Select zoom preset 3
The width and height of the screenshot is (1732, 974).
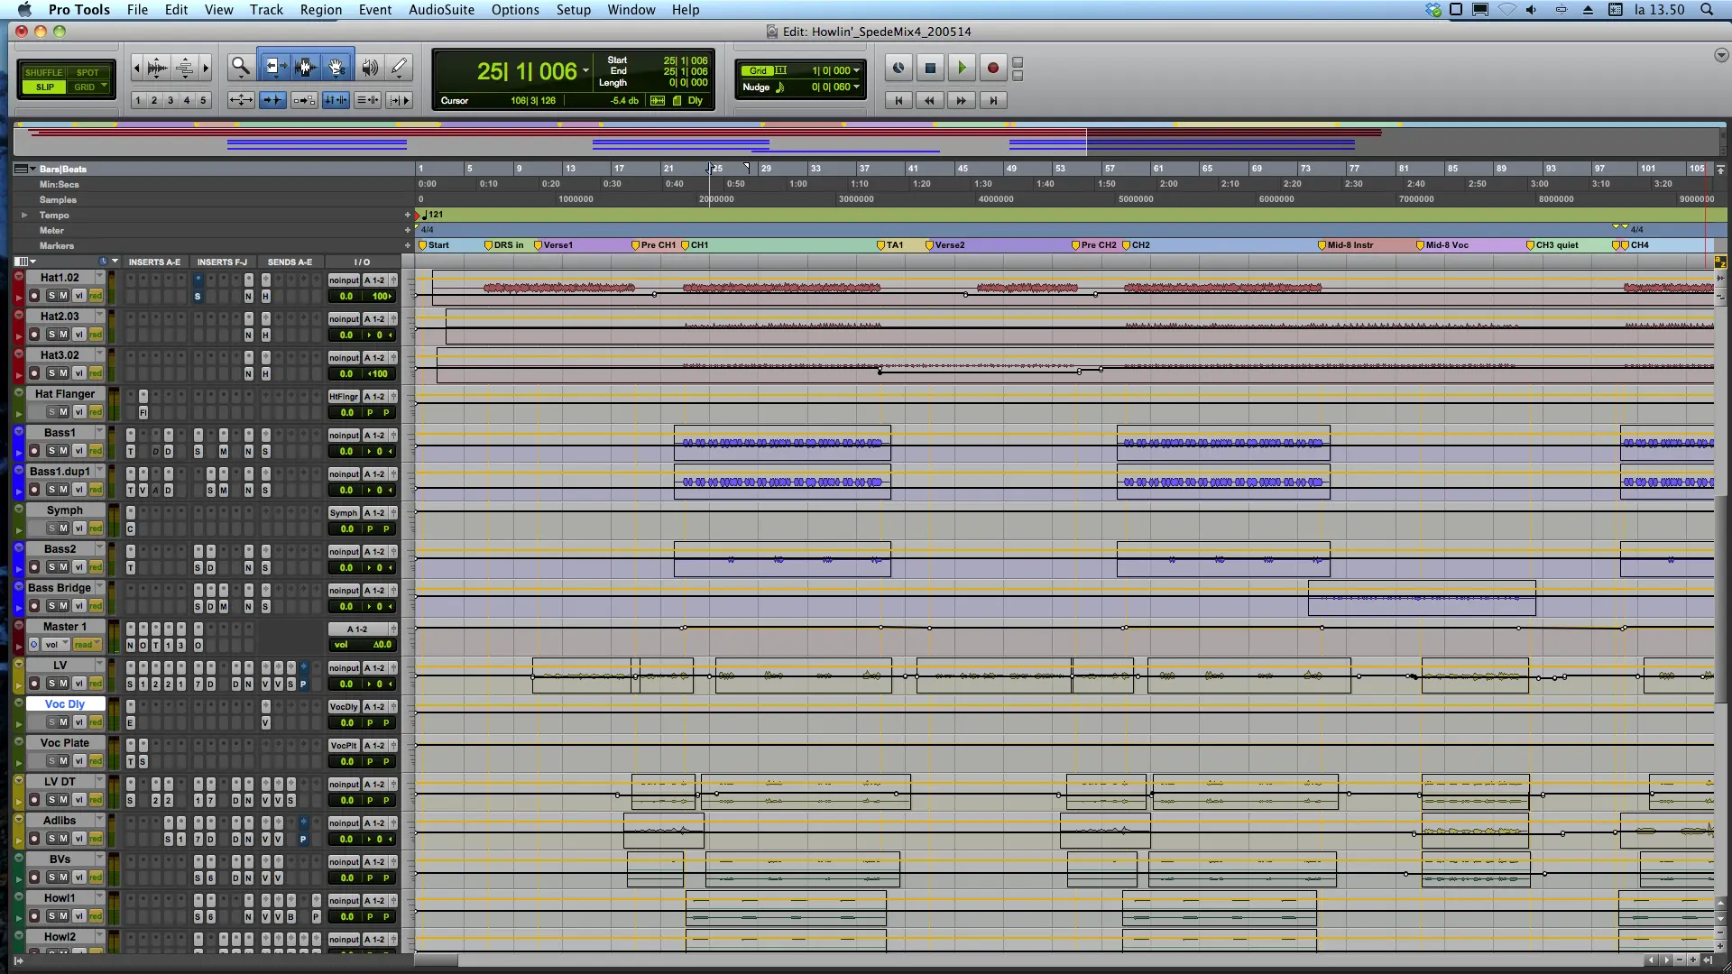170,100
